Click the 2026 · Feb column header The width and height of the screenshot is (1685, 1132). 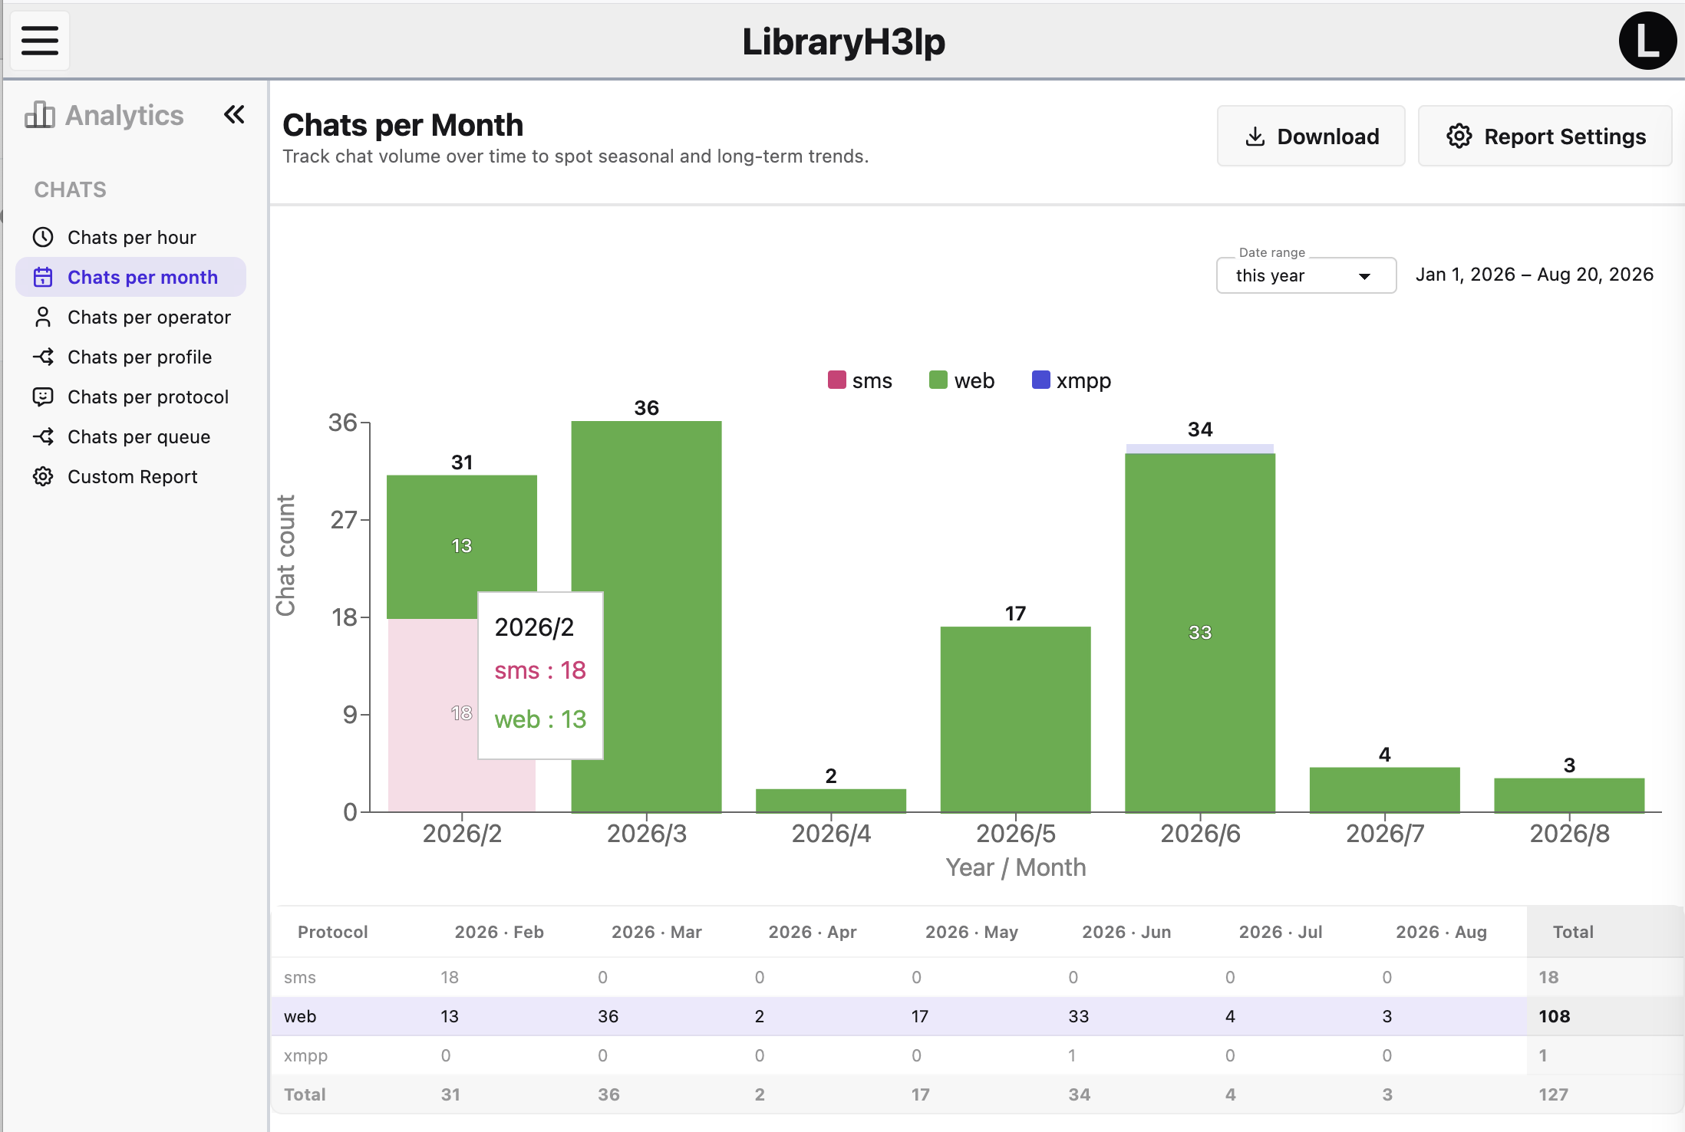[499, 932]
